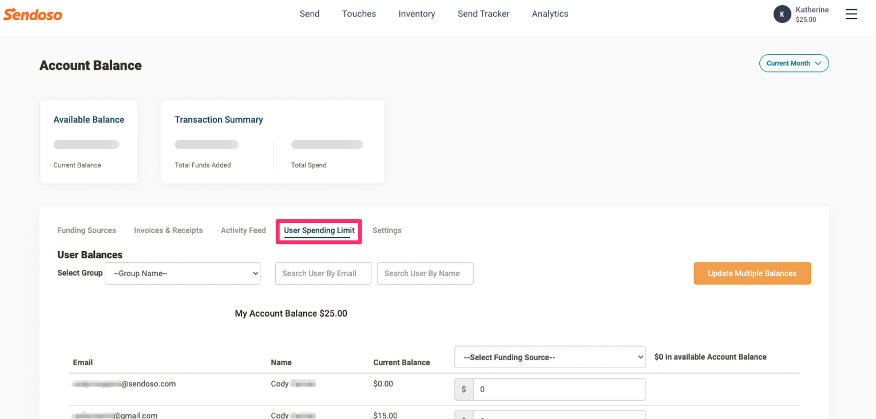Viewport: 876px width, 419px height.
Task: Expand the Current Month dropdown
Action: coord(794,63)
